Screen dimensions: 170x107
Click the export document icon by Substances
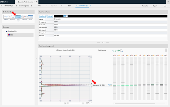click(x=121, y=51)
